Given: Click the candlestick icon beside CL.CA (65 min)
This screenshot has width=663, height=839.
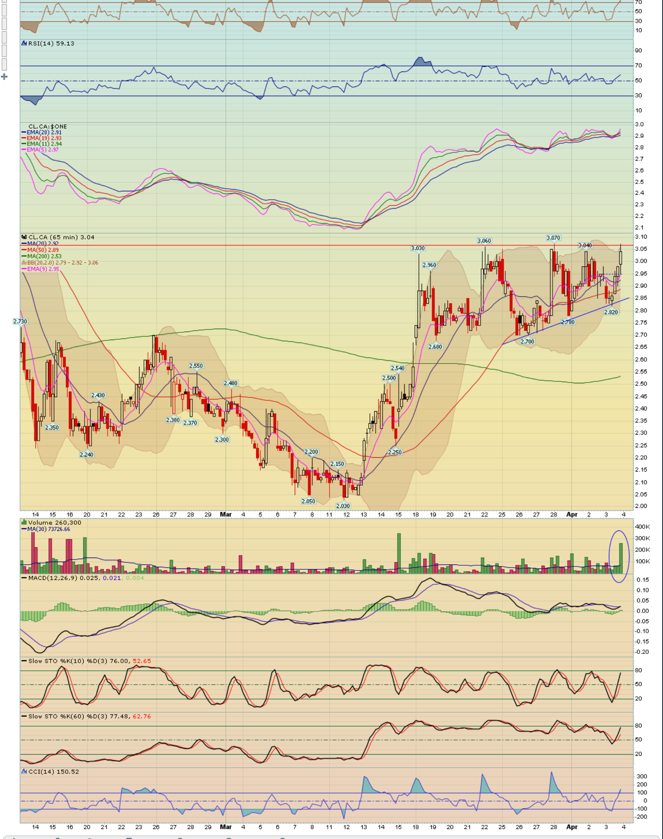Looking at the screenshot, I should click(x=24, y=237).
